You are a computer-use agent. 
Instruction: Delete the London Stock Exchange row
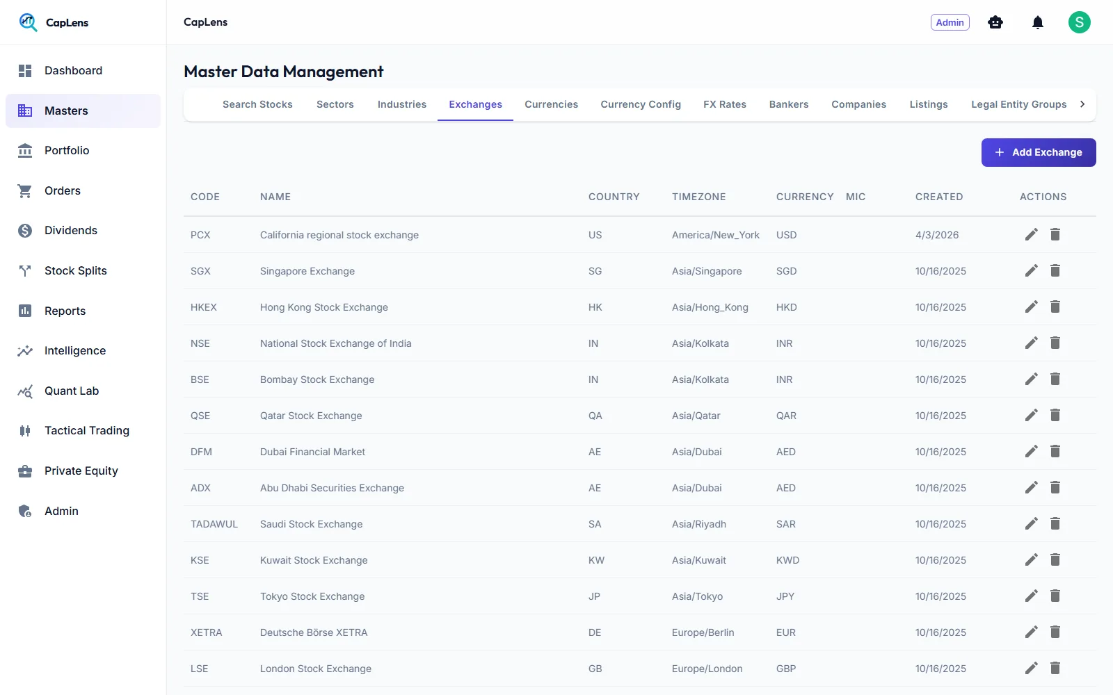click(x=1055, y=668)
